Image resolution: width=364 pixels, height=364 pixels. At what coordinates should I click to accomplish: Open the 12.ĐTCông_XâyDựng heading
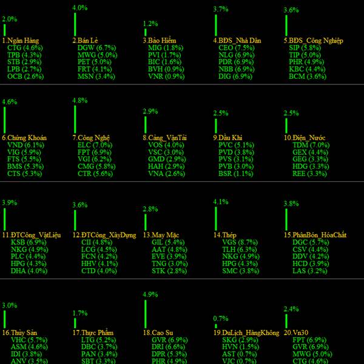(x=104, y=235)
